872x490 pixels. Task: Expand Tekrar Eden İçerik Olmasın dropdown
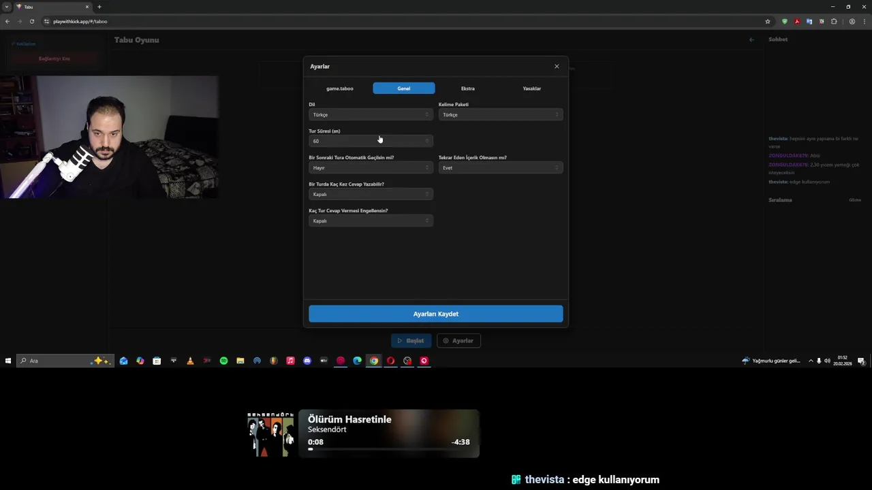coord(501,167)
